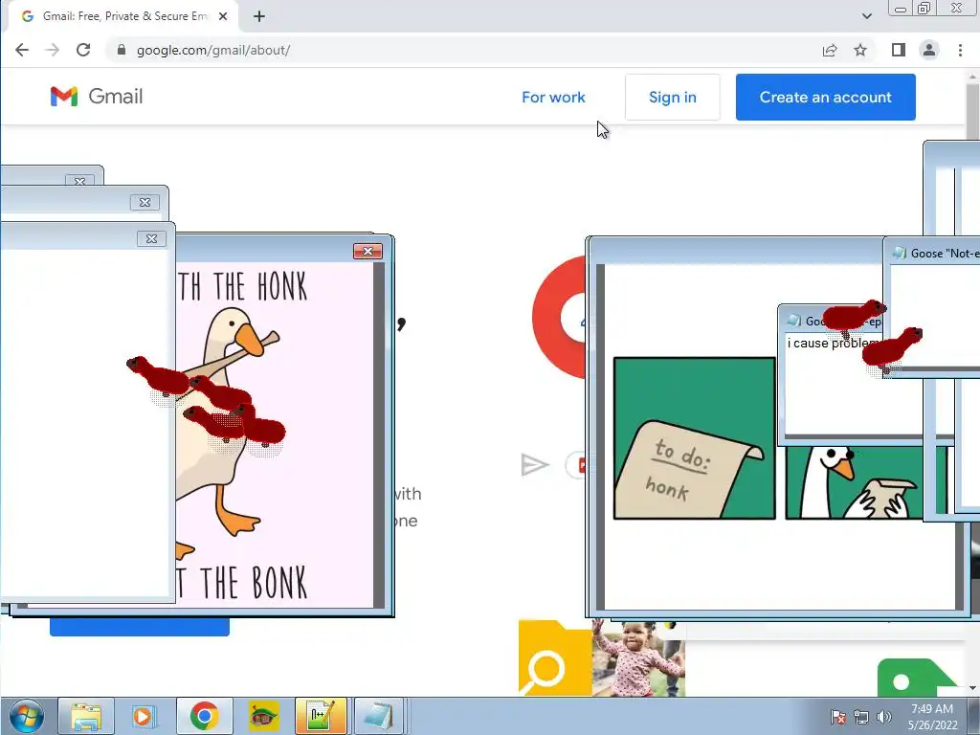Open the Windows Start menu

click(x=26, y=716)
